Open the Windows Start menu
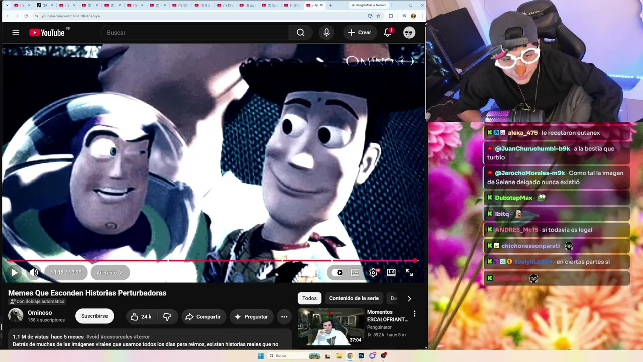This screenshot has width=643, height=362. tap(260, 356)
